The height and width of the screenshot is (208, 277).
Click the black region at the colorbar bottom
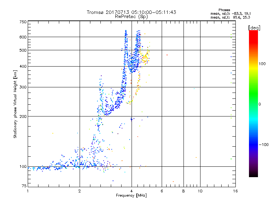pos(253,174)
